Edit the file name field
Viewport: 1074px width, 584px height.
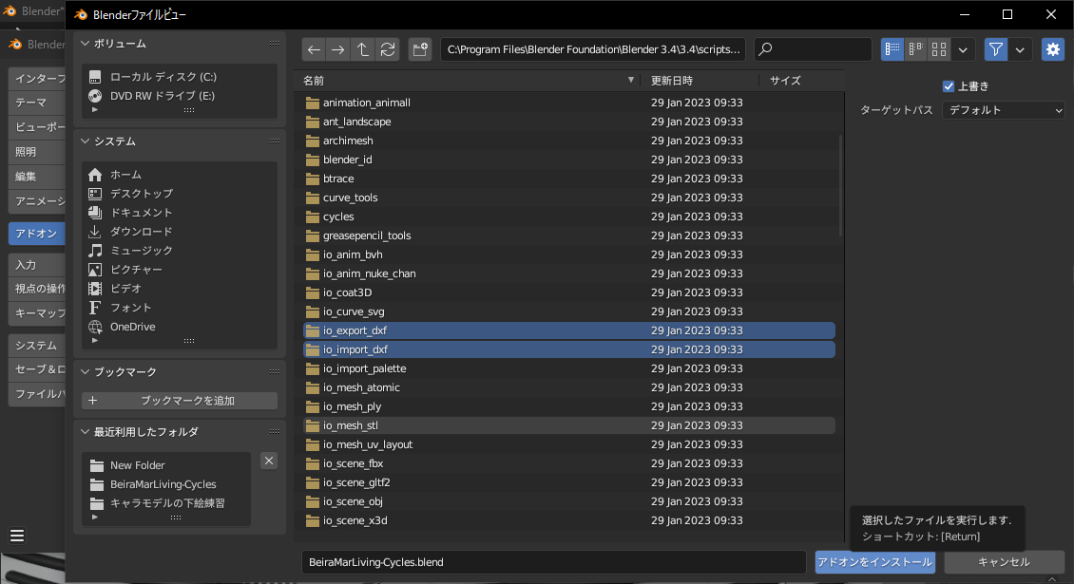[553, 562]
